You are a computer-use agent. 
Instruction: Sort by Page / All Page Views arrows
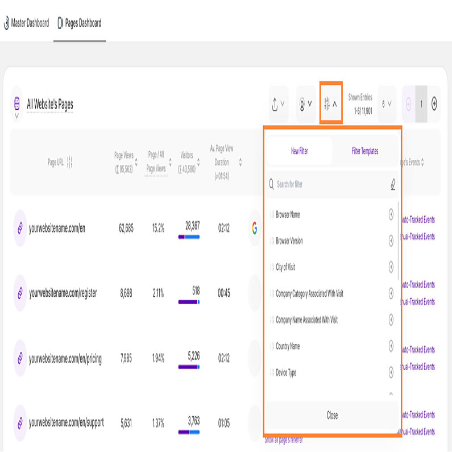point(171,162)
